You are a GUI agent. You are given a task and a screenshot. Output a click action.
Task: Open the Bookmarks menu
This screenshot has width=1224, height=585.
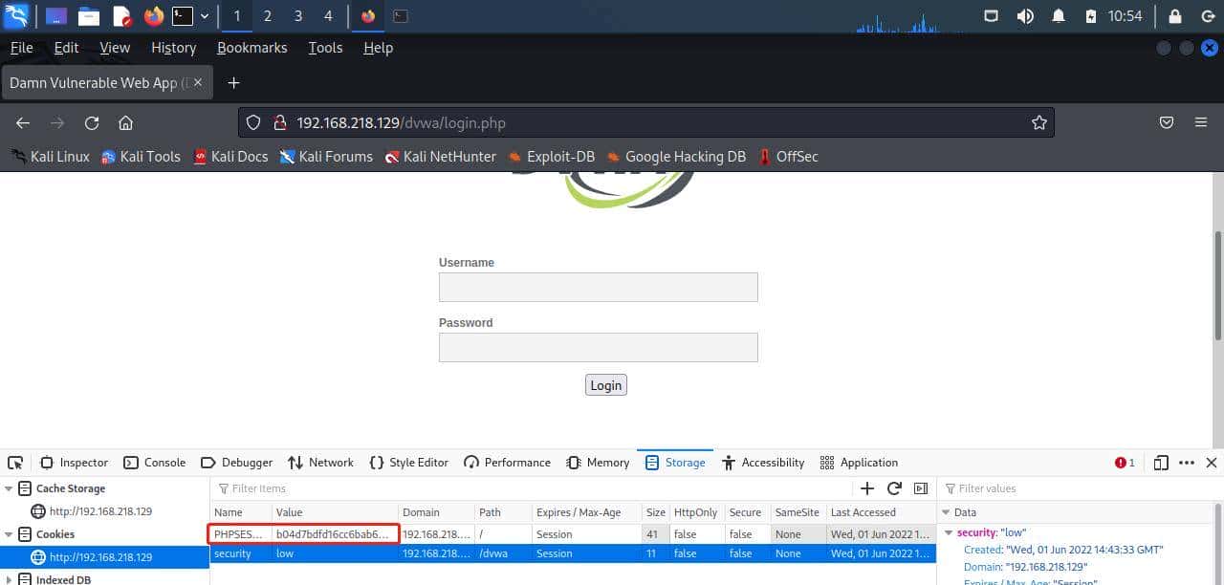coord(251,48)
